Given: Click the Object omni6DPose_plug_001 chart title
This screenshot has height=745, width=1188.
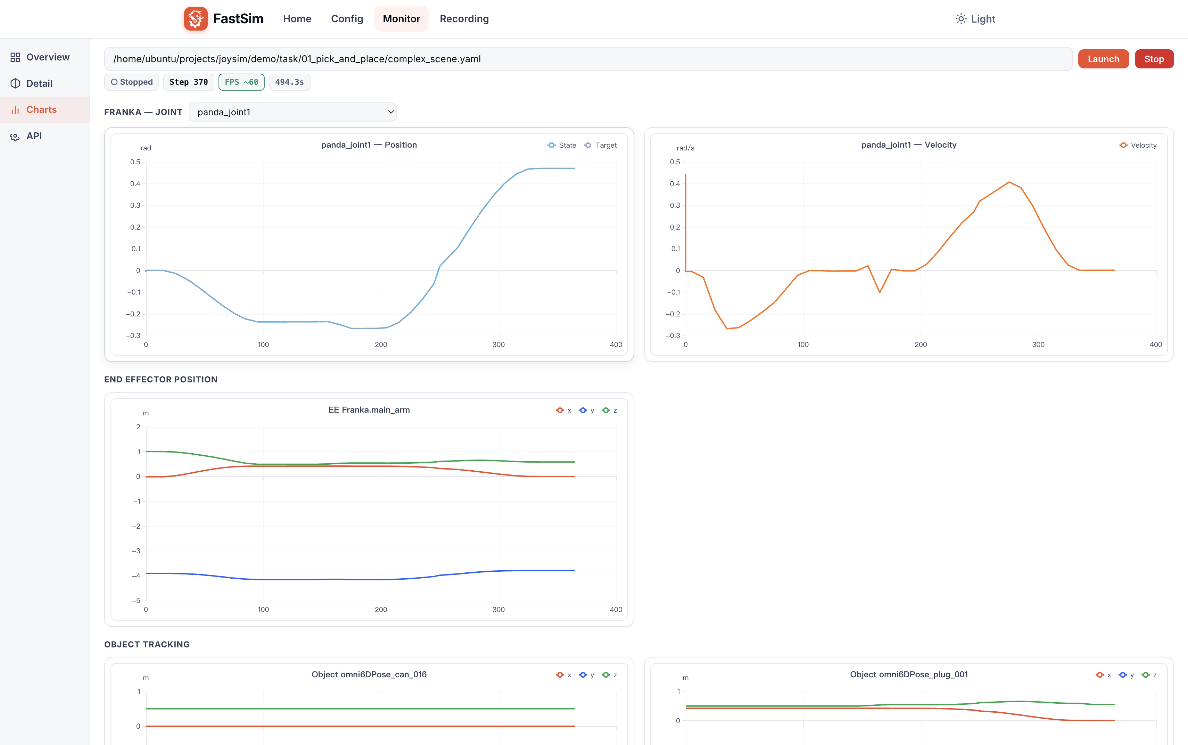Looking at the screenshot, I should (x=909, y=674).
